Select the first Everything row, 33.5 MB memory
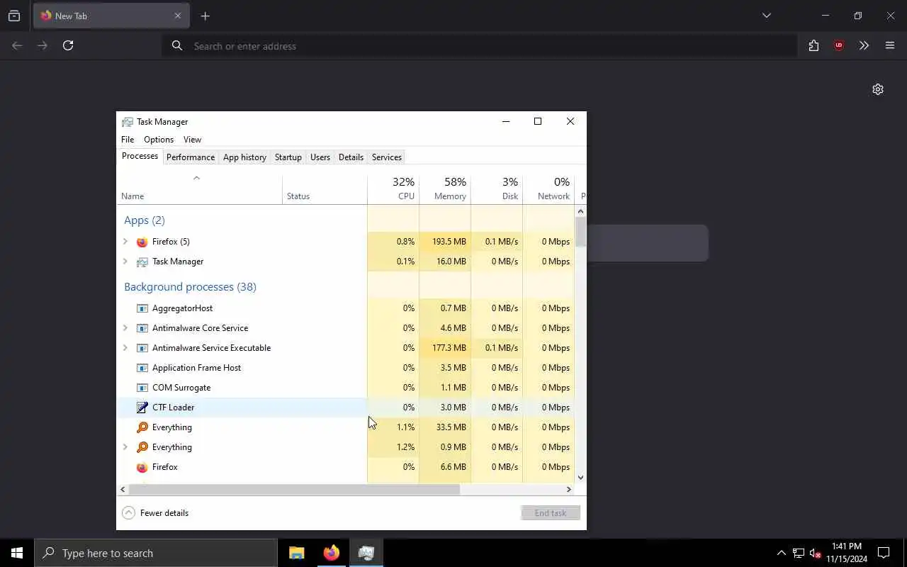 pos(345,427)
